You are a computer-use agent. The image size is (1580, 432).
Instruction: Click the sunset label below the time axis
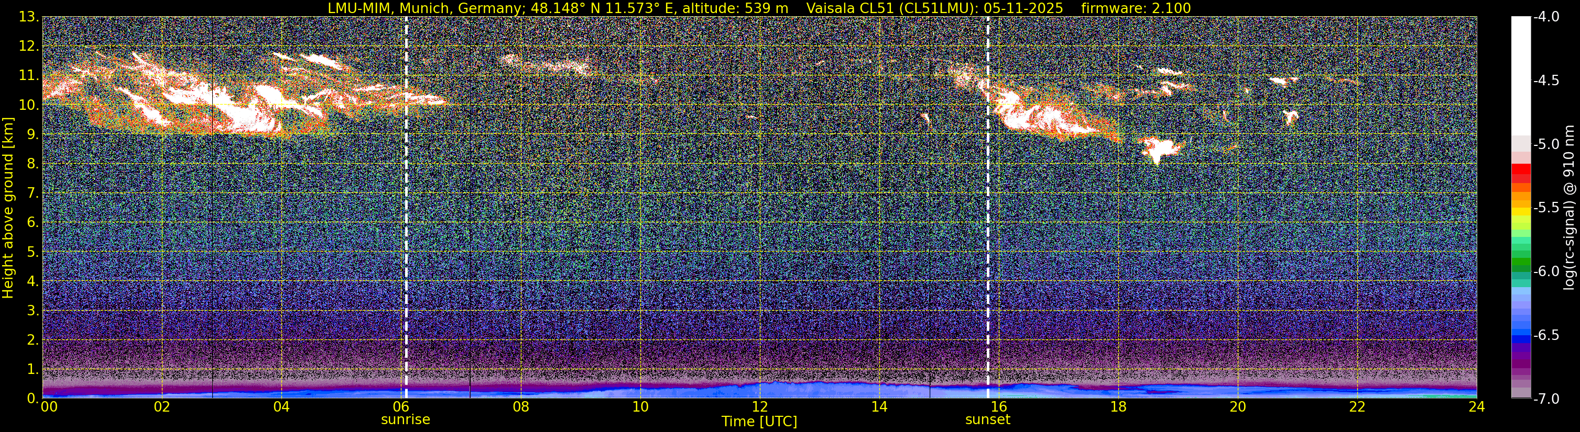click(987, 420)
